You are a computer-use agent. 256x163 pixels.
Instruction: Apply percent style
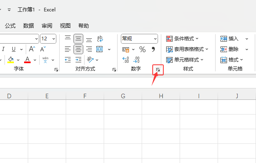click(x=142, y=49)
